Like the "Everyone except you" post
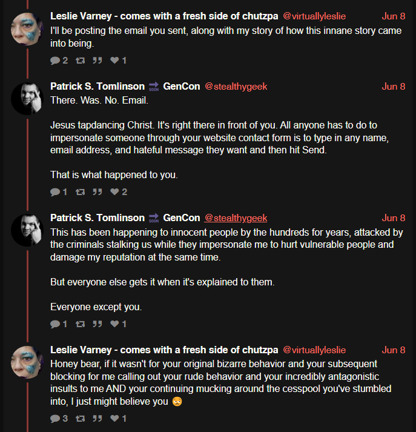Screen dimensions: 416x432 tap(114, 324)
